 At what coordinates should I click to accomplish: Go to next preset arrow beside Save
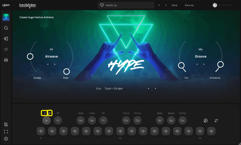click(166, 5)
